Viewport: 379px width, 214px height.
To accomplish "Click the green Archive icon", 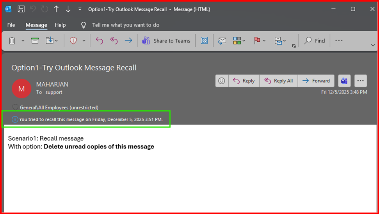I will (35, 41).
